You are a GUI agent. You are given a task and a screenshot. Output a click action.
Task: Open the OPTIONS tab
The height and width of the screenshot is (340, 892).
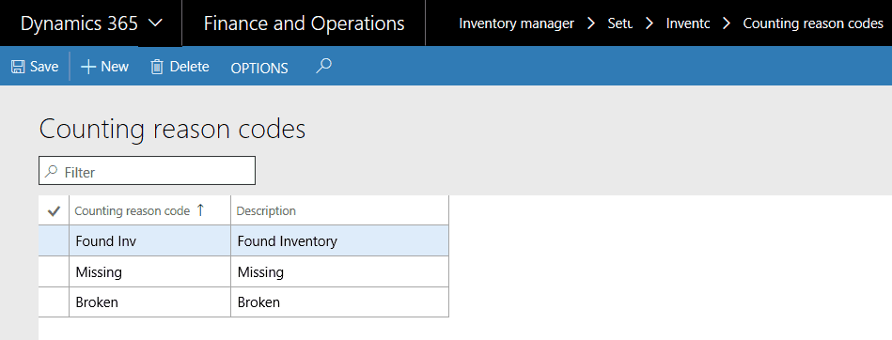click(259, 68)
